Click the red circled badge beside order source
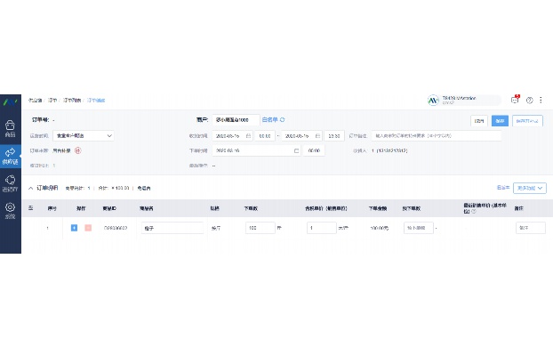 coord(77,150)
